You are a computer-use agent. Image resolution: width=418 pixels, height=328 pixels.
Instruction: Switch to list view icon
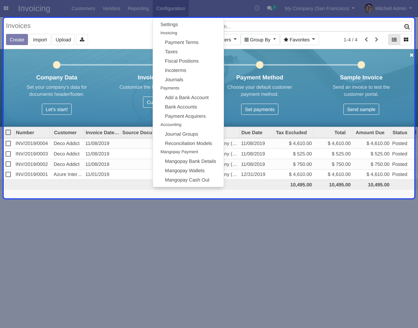pyautogui.click(x=394, y=40)
